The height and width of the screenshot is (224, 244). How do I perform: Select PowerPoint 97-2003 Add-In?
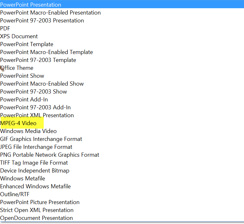(x=122, y=107)
